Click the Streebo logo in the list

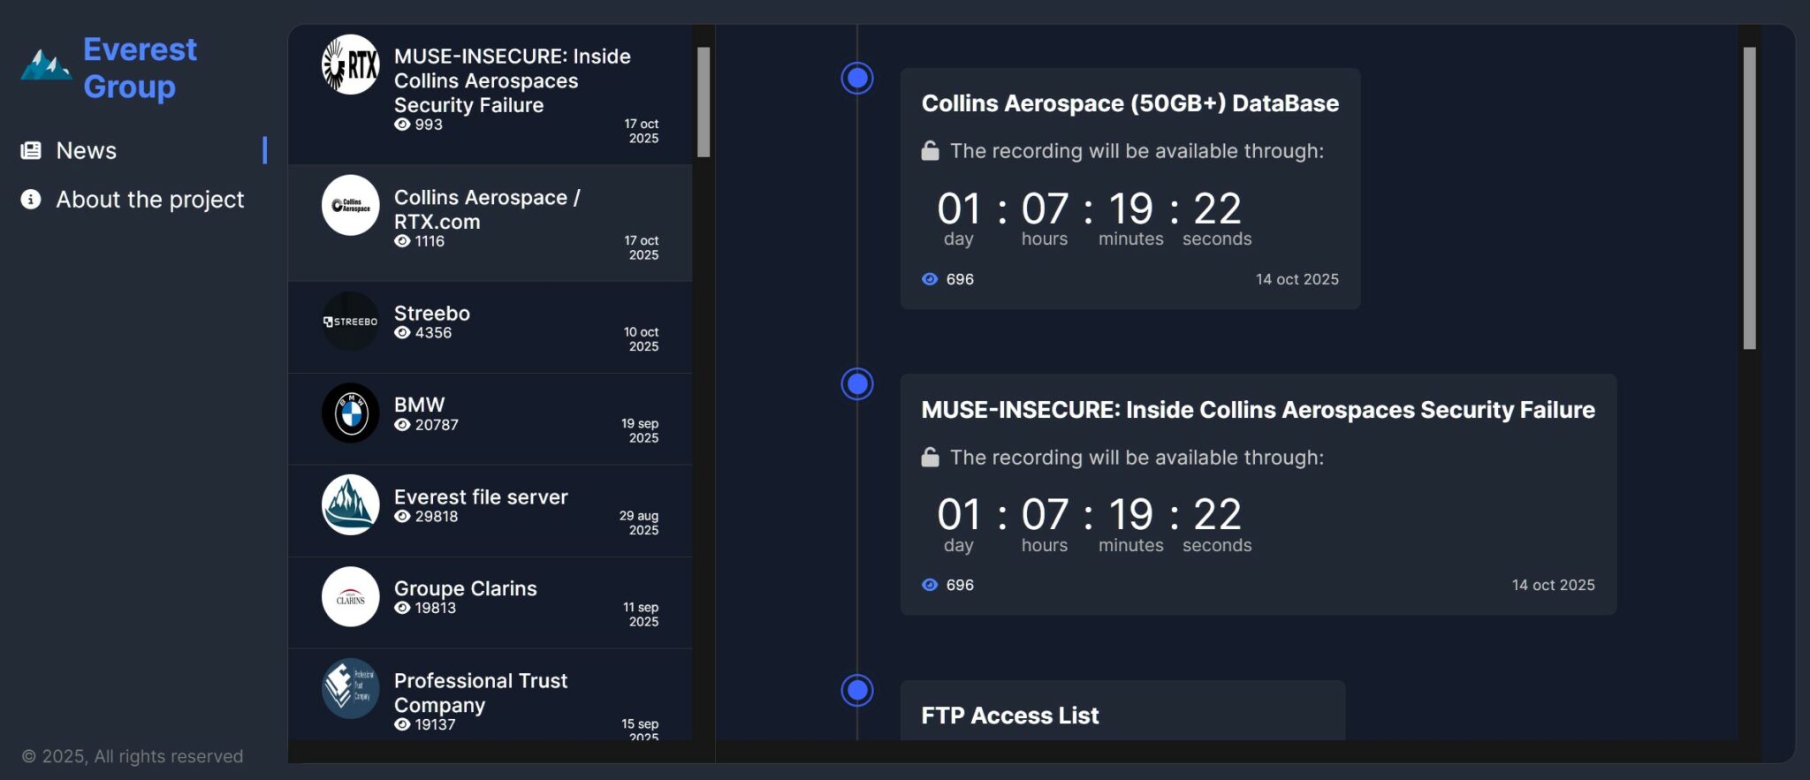[350, 322]
